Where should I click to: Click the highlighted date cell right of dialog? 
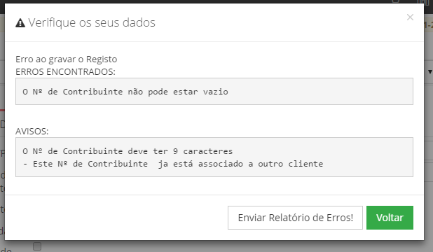[429, 24]
